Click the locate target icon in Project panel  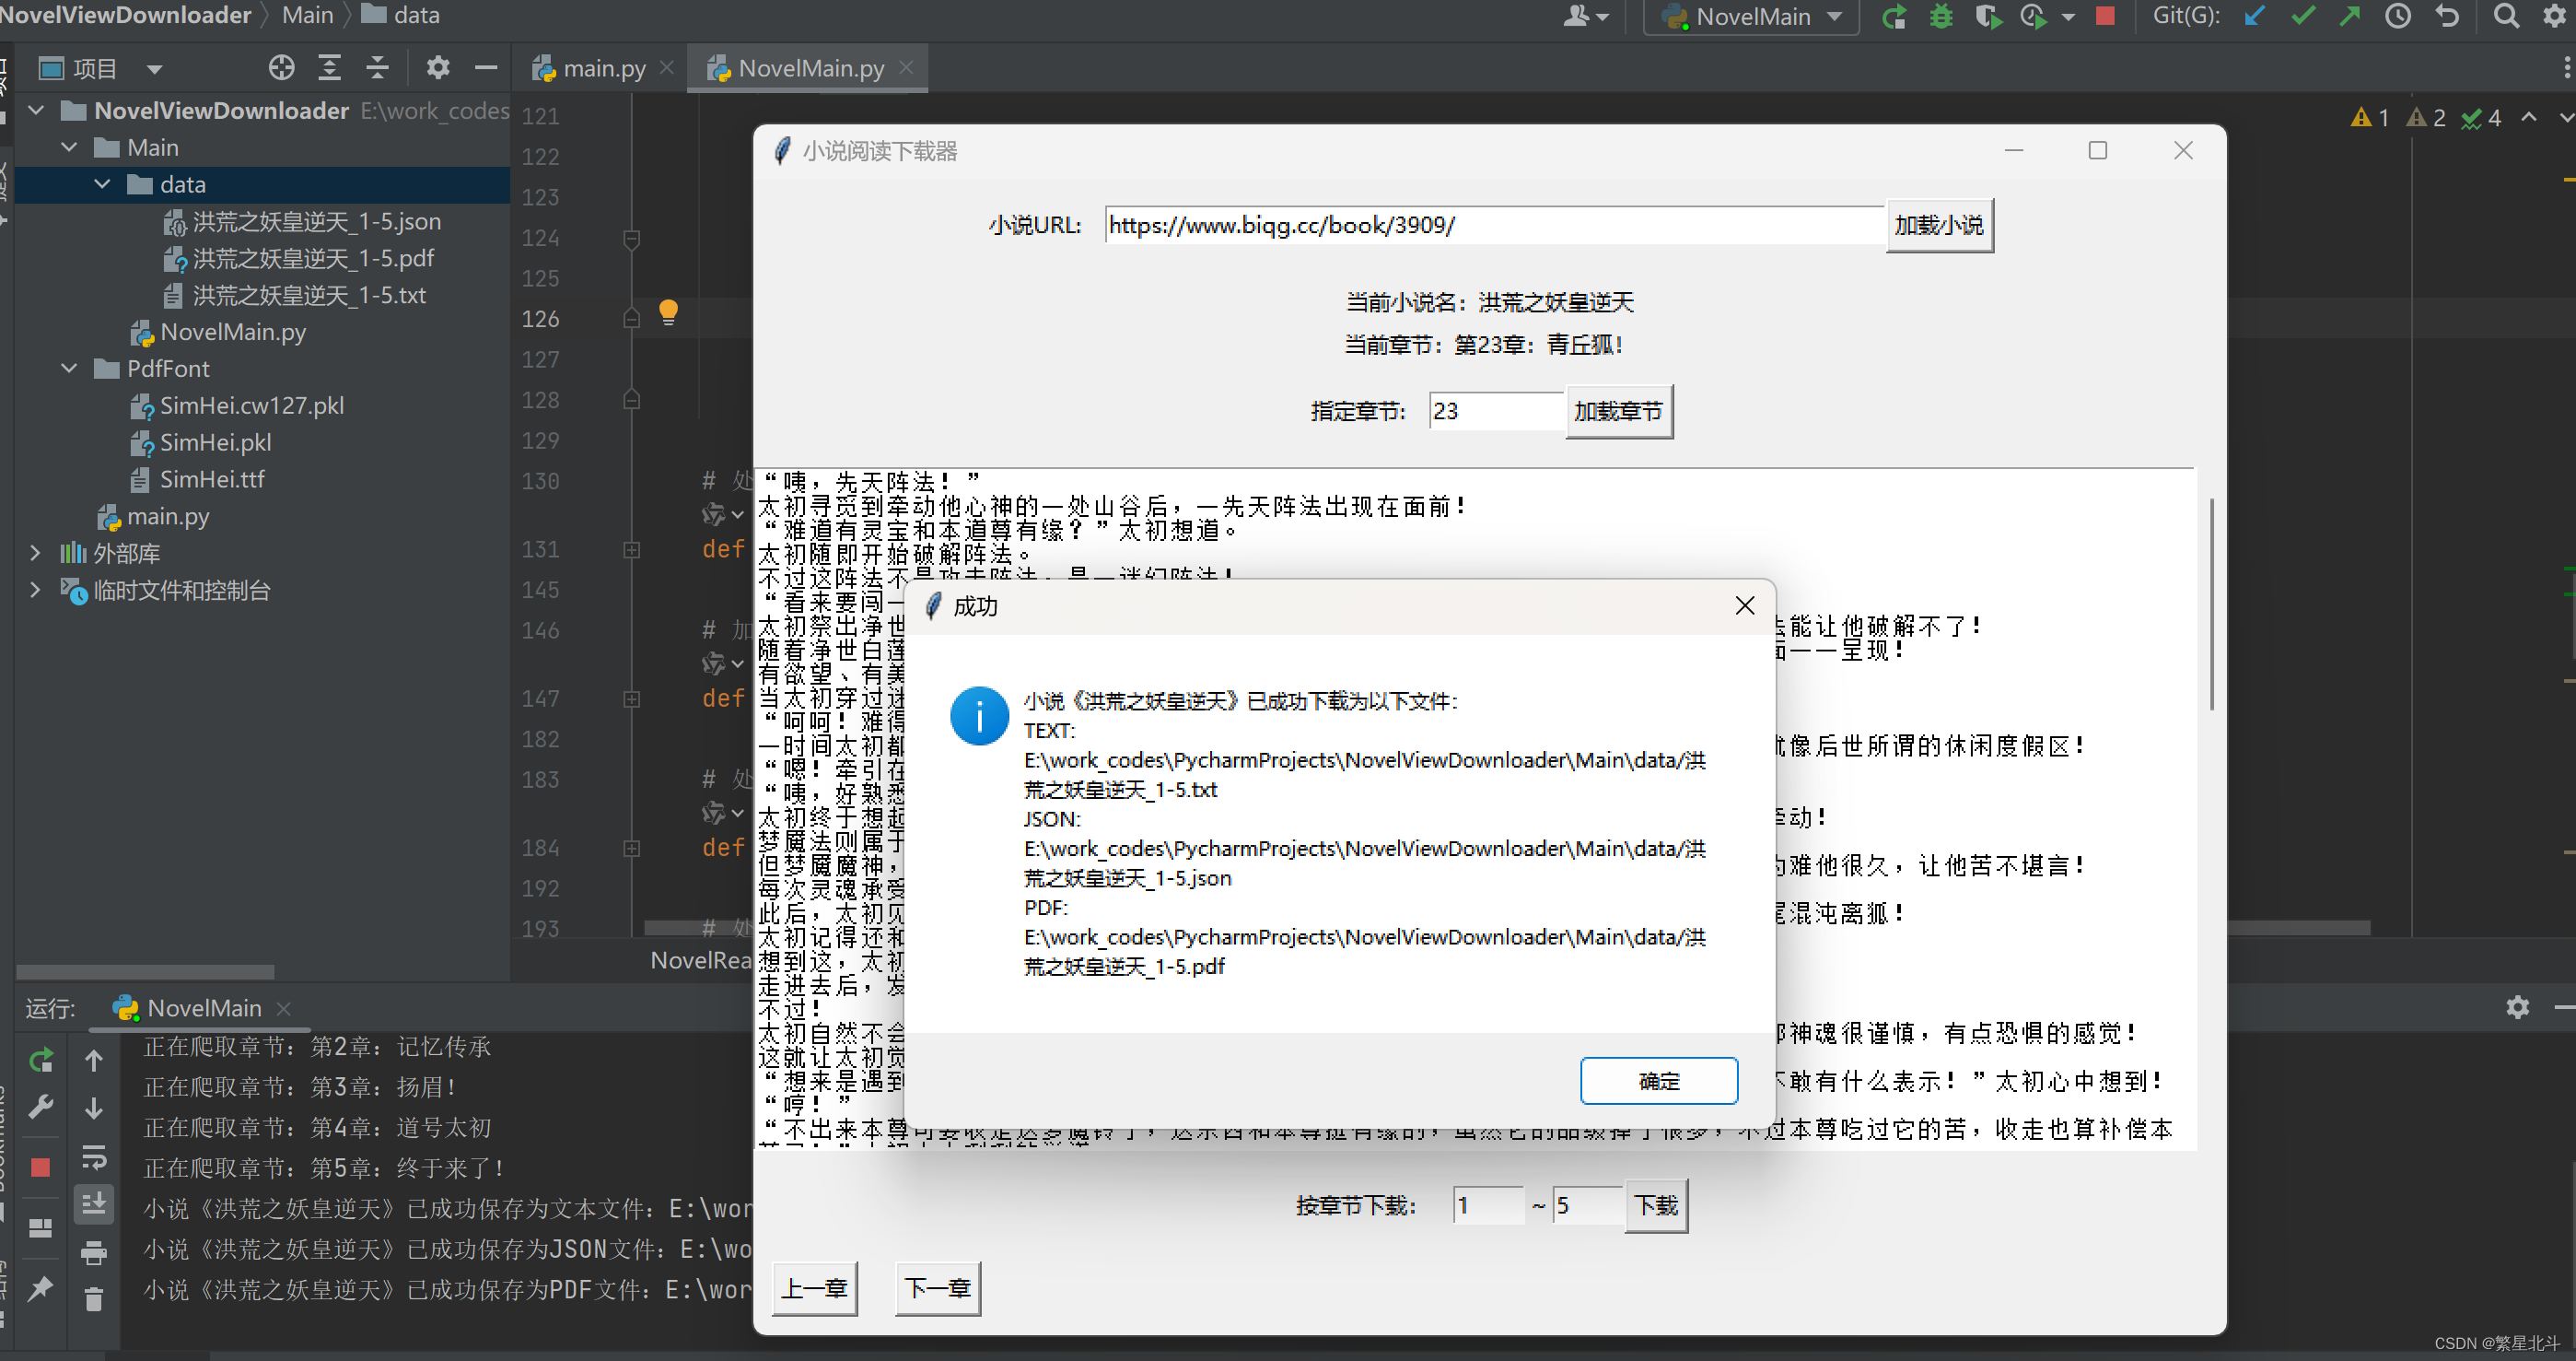tap(282, 68)
